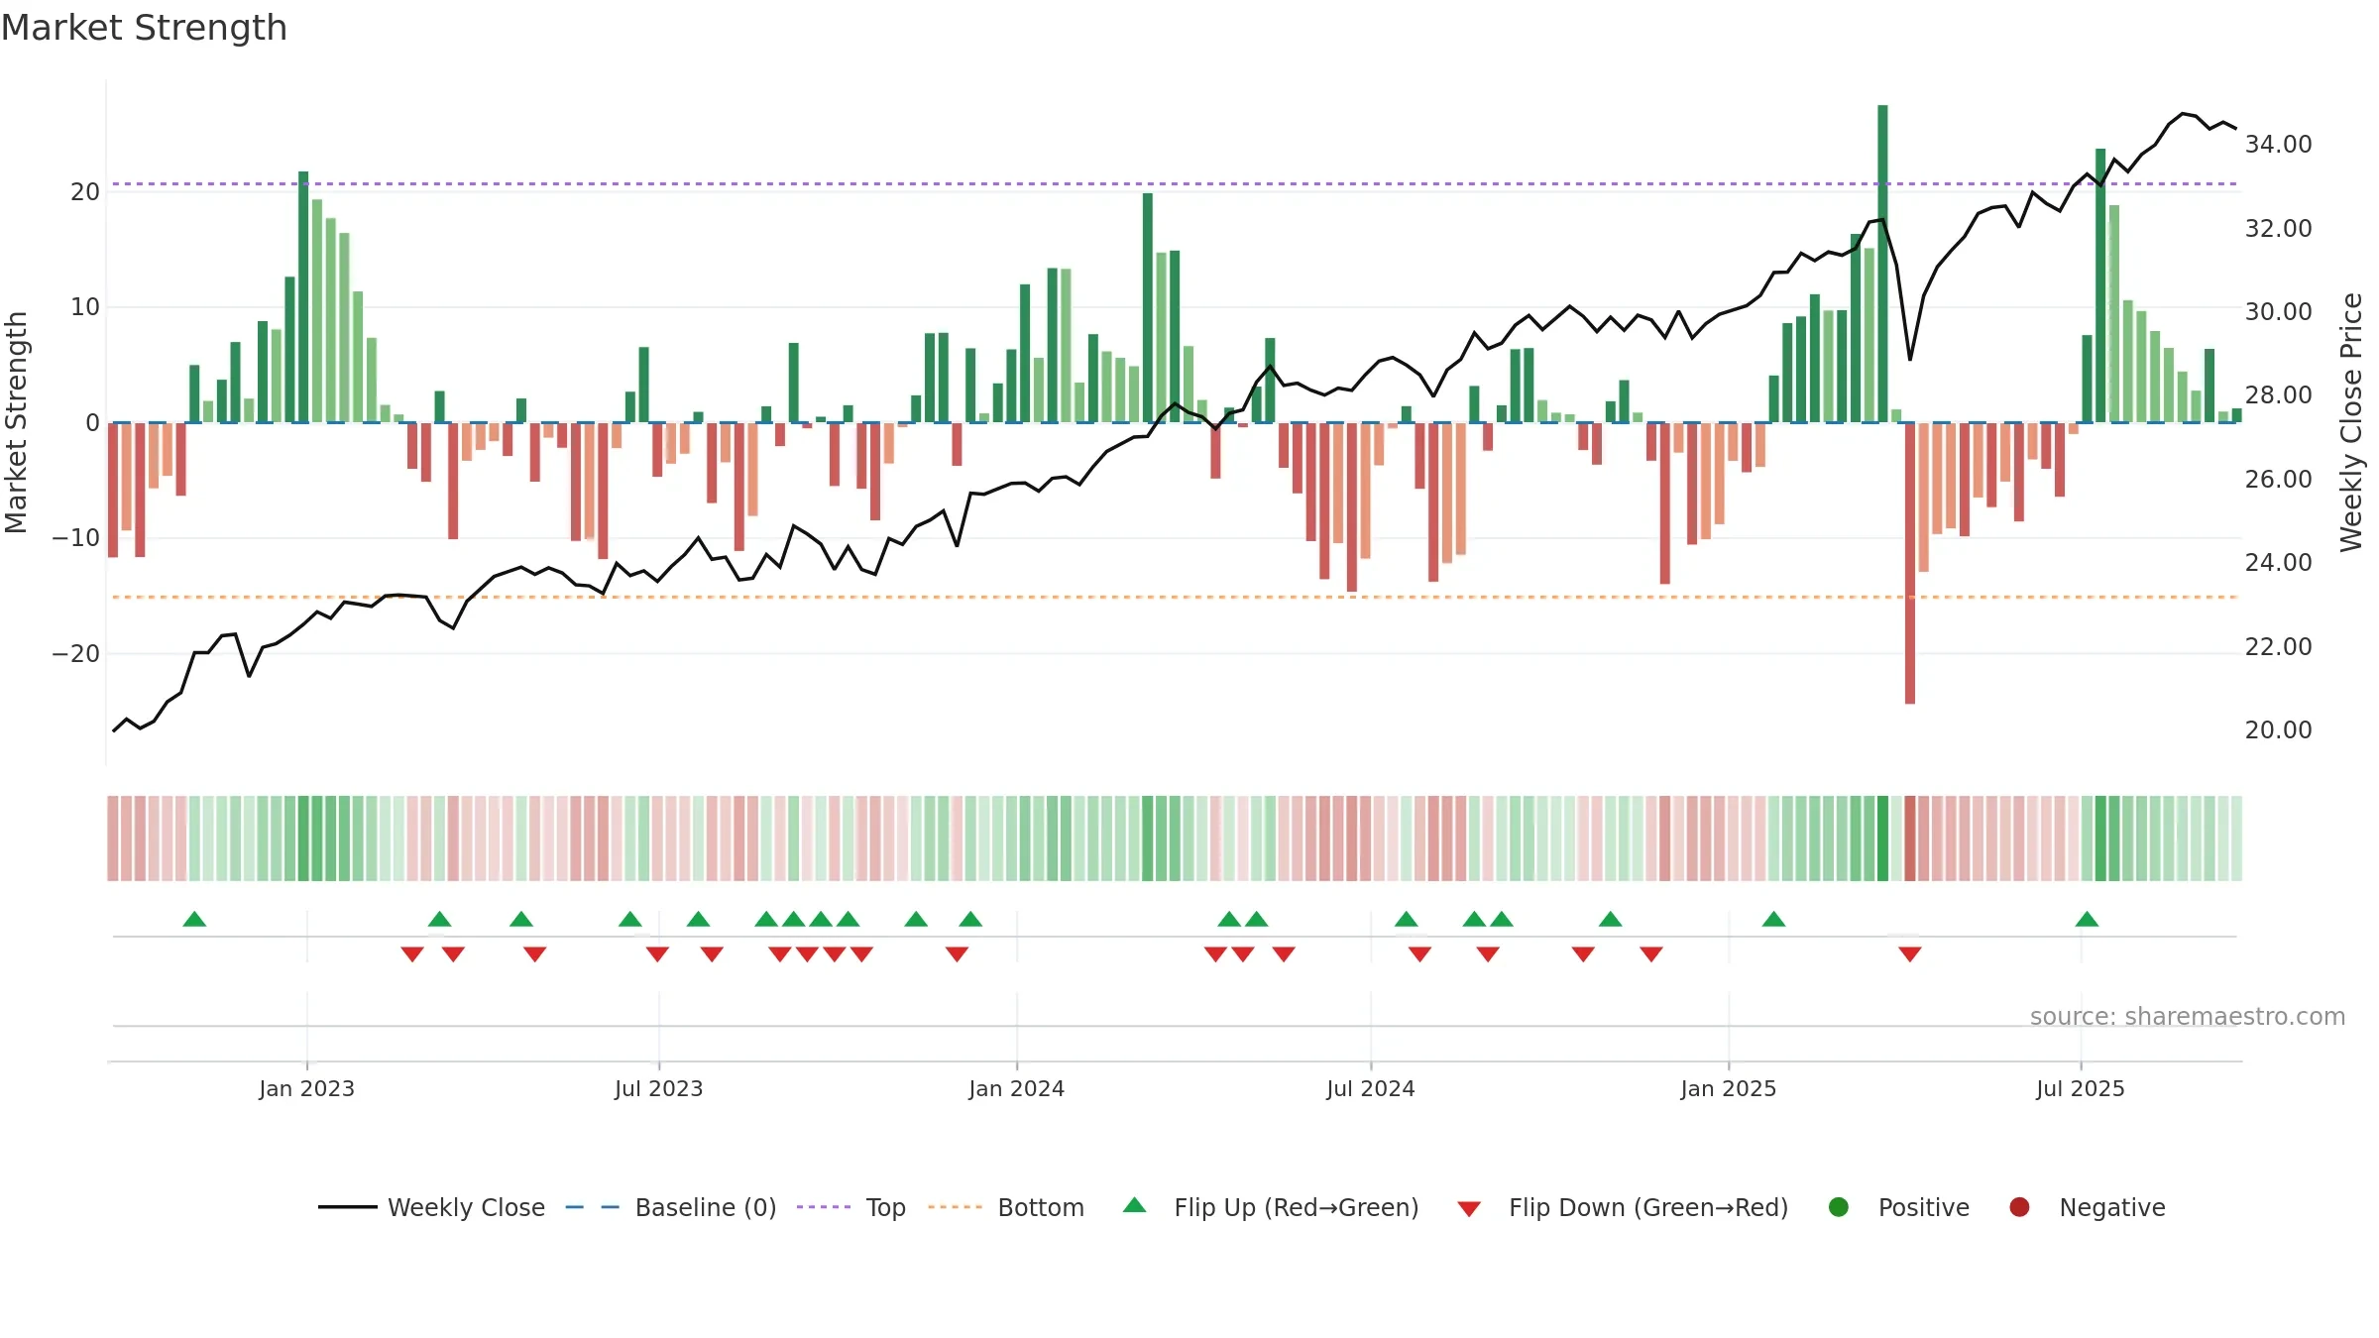Click the deepest red bar below minus twenty
Screen dimensions: 2379x1338
pyautogui.click(x=1910, y=563)
